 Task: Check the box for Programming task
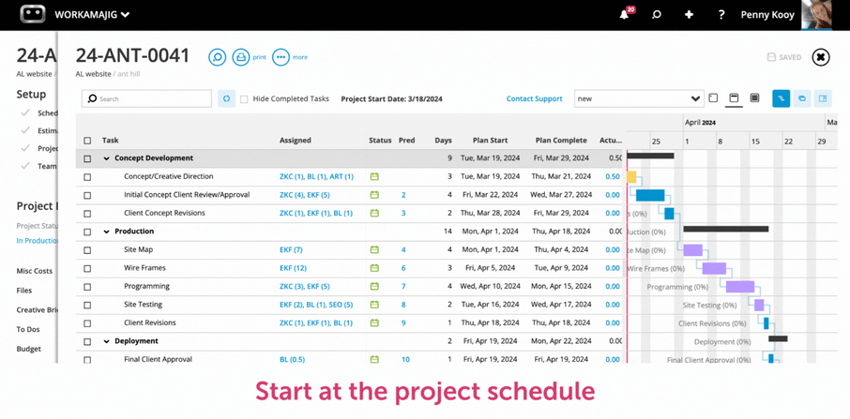[87, 287]
